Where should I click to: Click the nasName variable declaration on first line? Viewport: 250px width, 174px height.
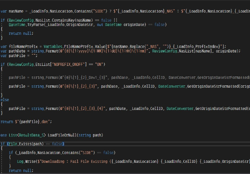coord(16,11)
